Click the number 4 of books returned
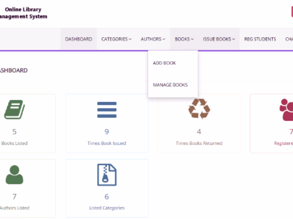Viewport: 293px width, 219px height. click(199, 132)
